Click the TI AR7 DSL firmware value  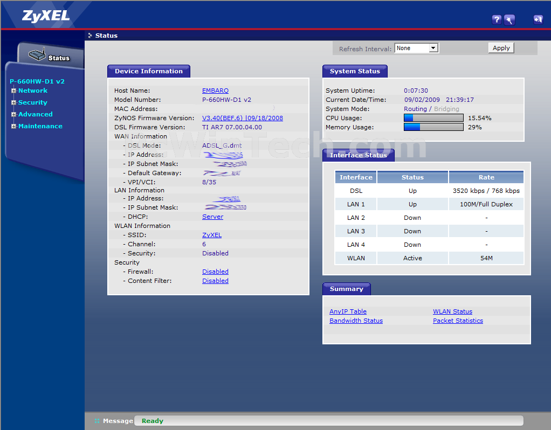point(232,127)
